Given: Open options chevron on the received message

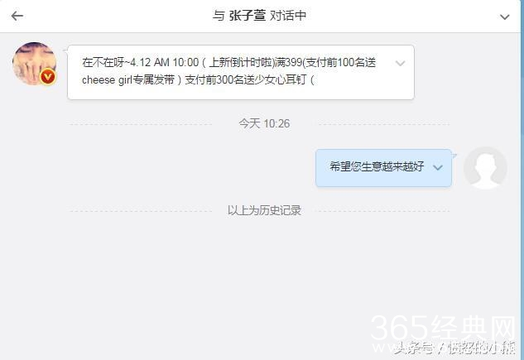Looking at the screenshot, I should [400, 63].
